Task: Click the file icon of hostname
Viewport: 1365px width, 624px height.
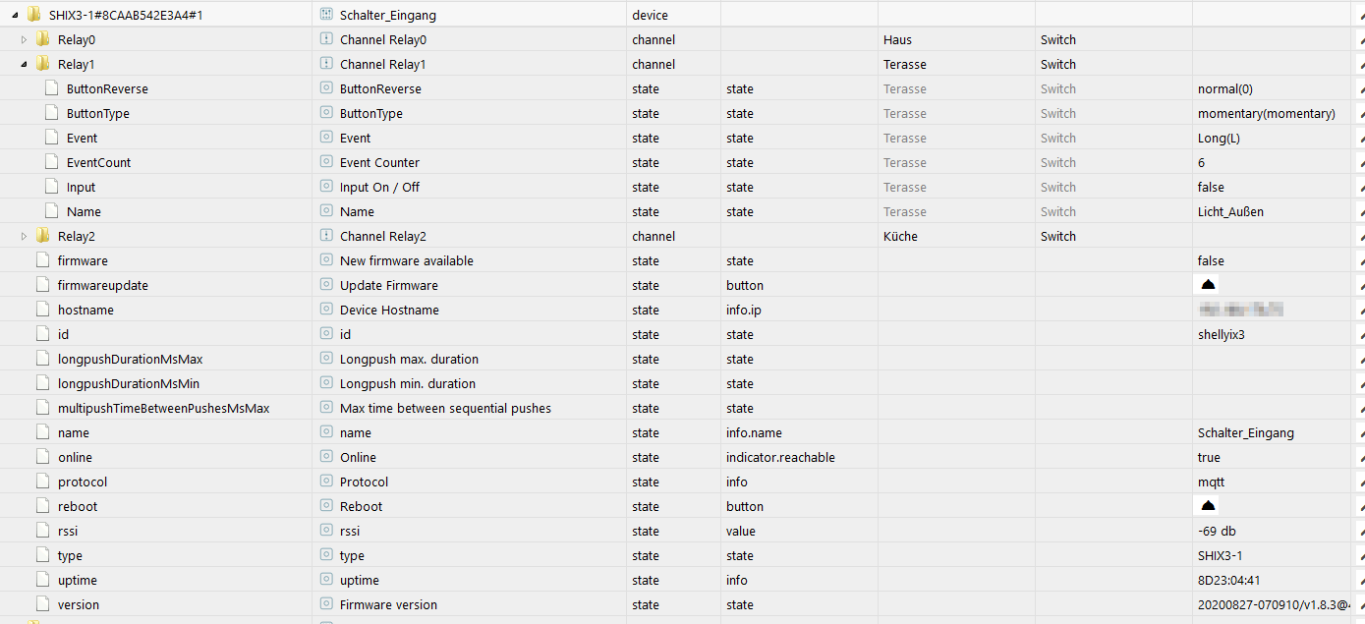Action: (42, 310)
